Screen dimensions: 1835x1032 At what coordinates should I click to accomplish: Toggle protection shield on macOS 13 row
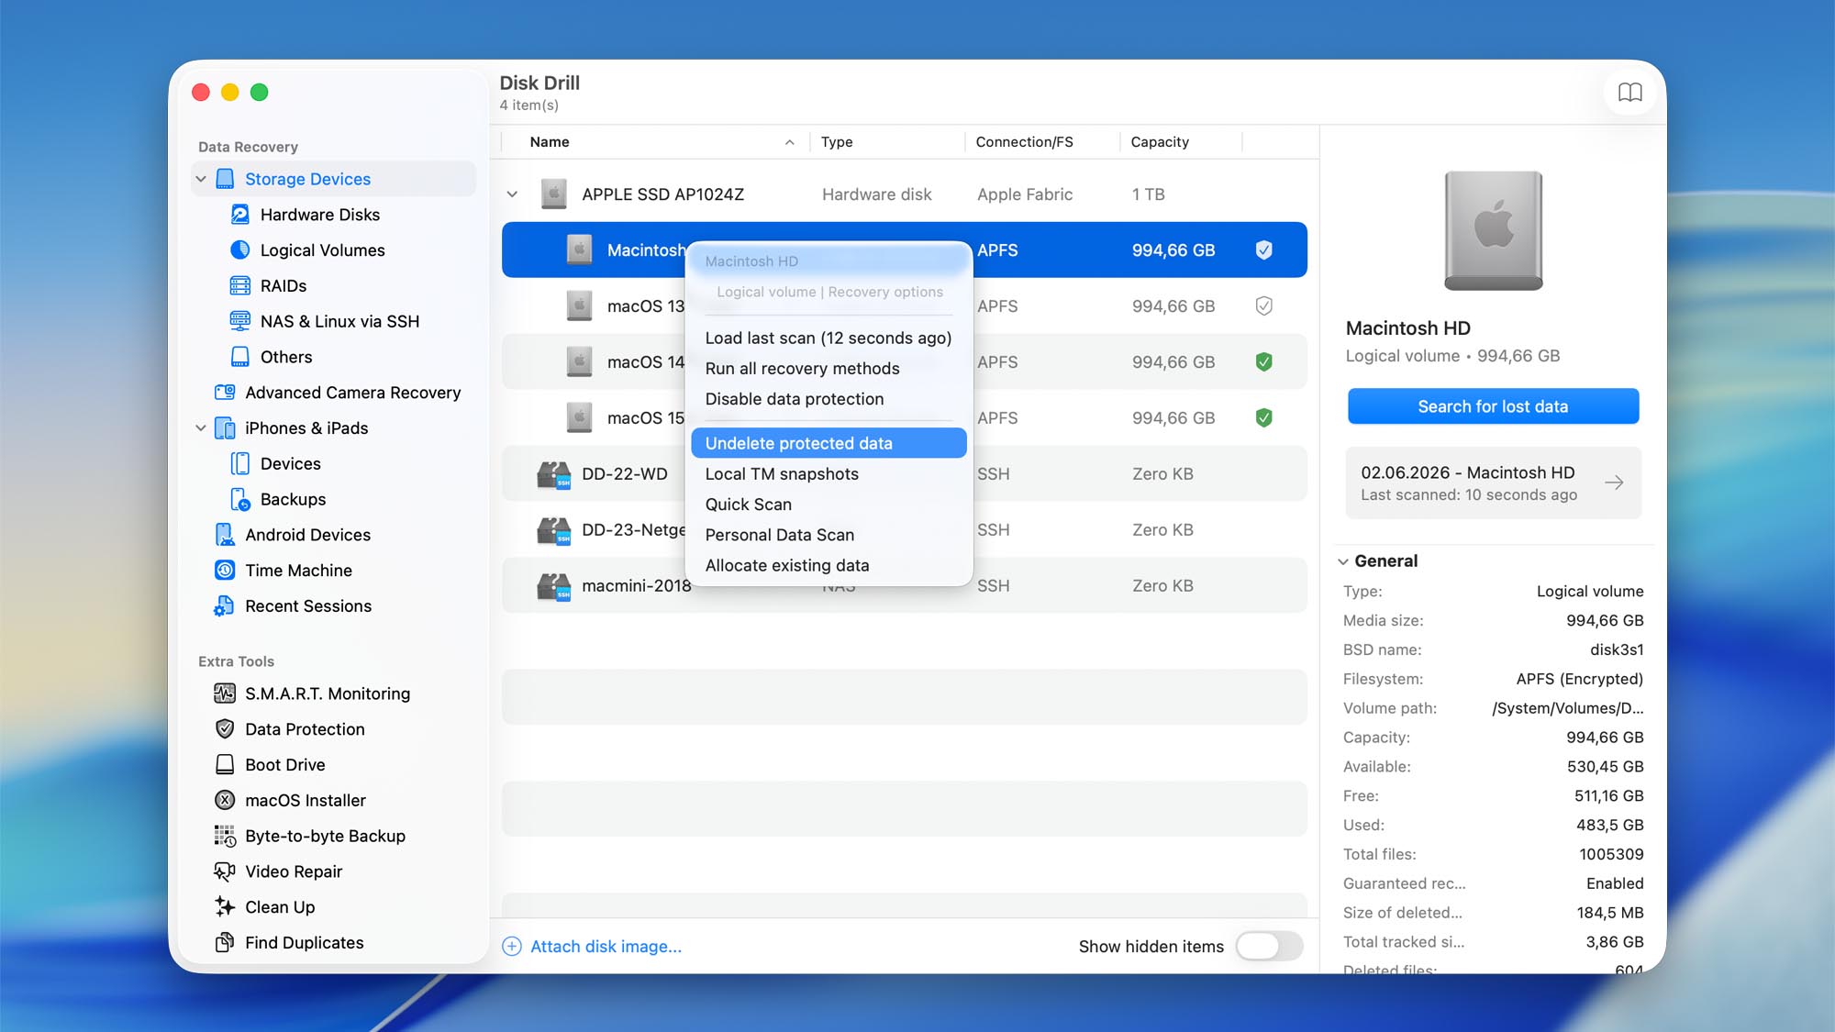click(1263, 306)
